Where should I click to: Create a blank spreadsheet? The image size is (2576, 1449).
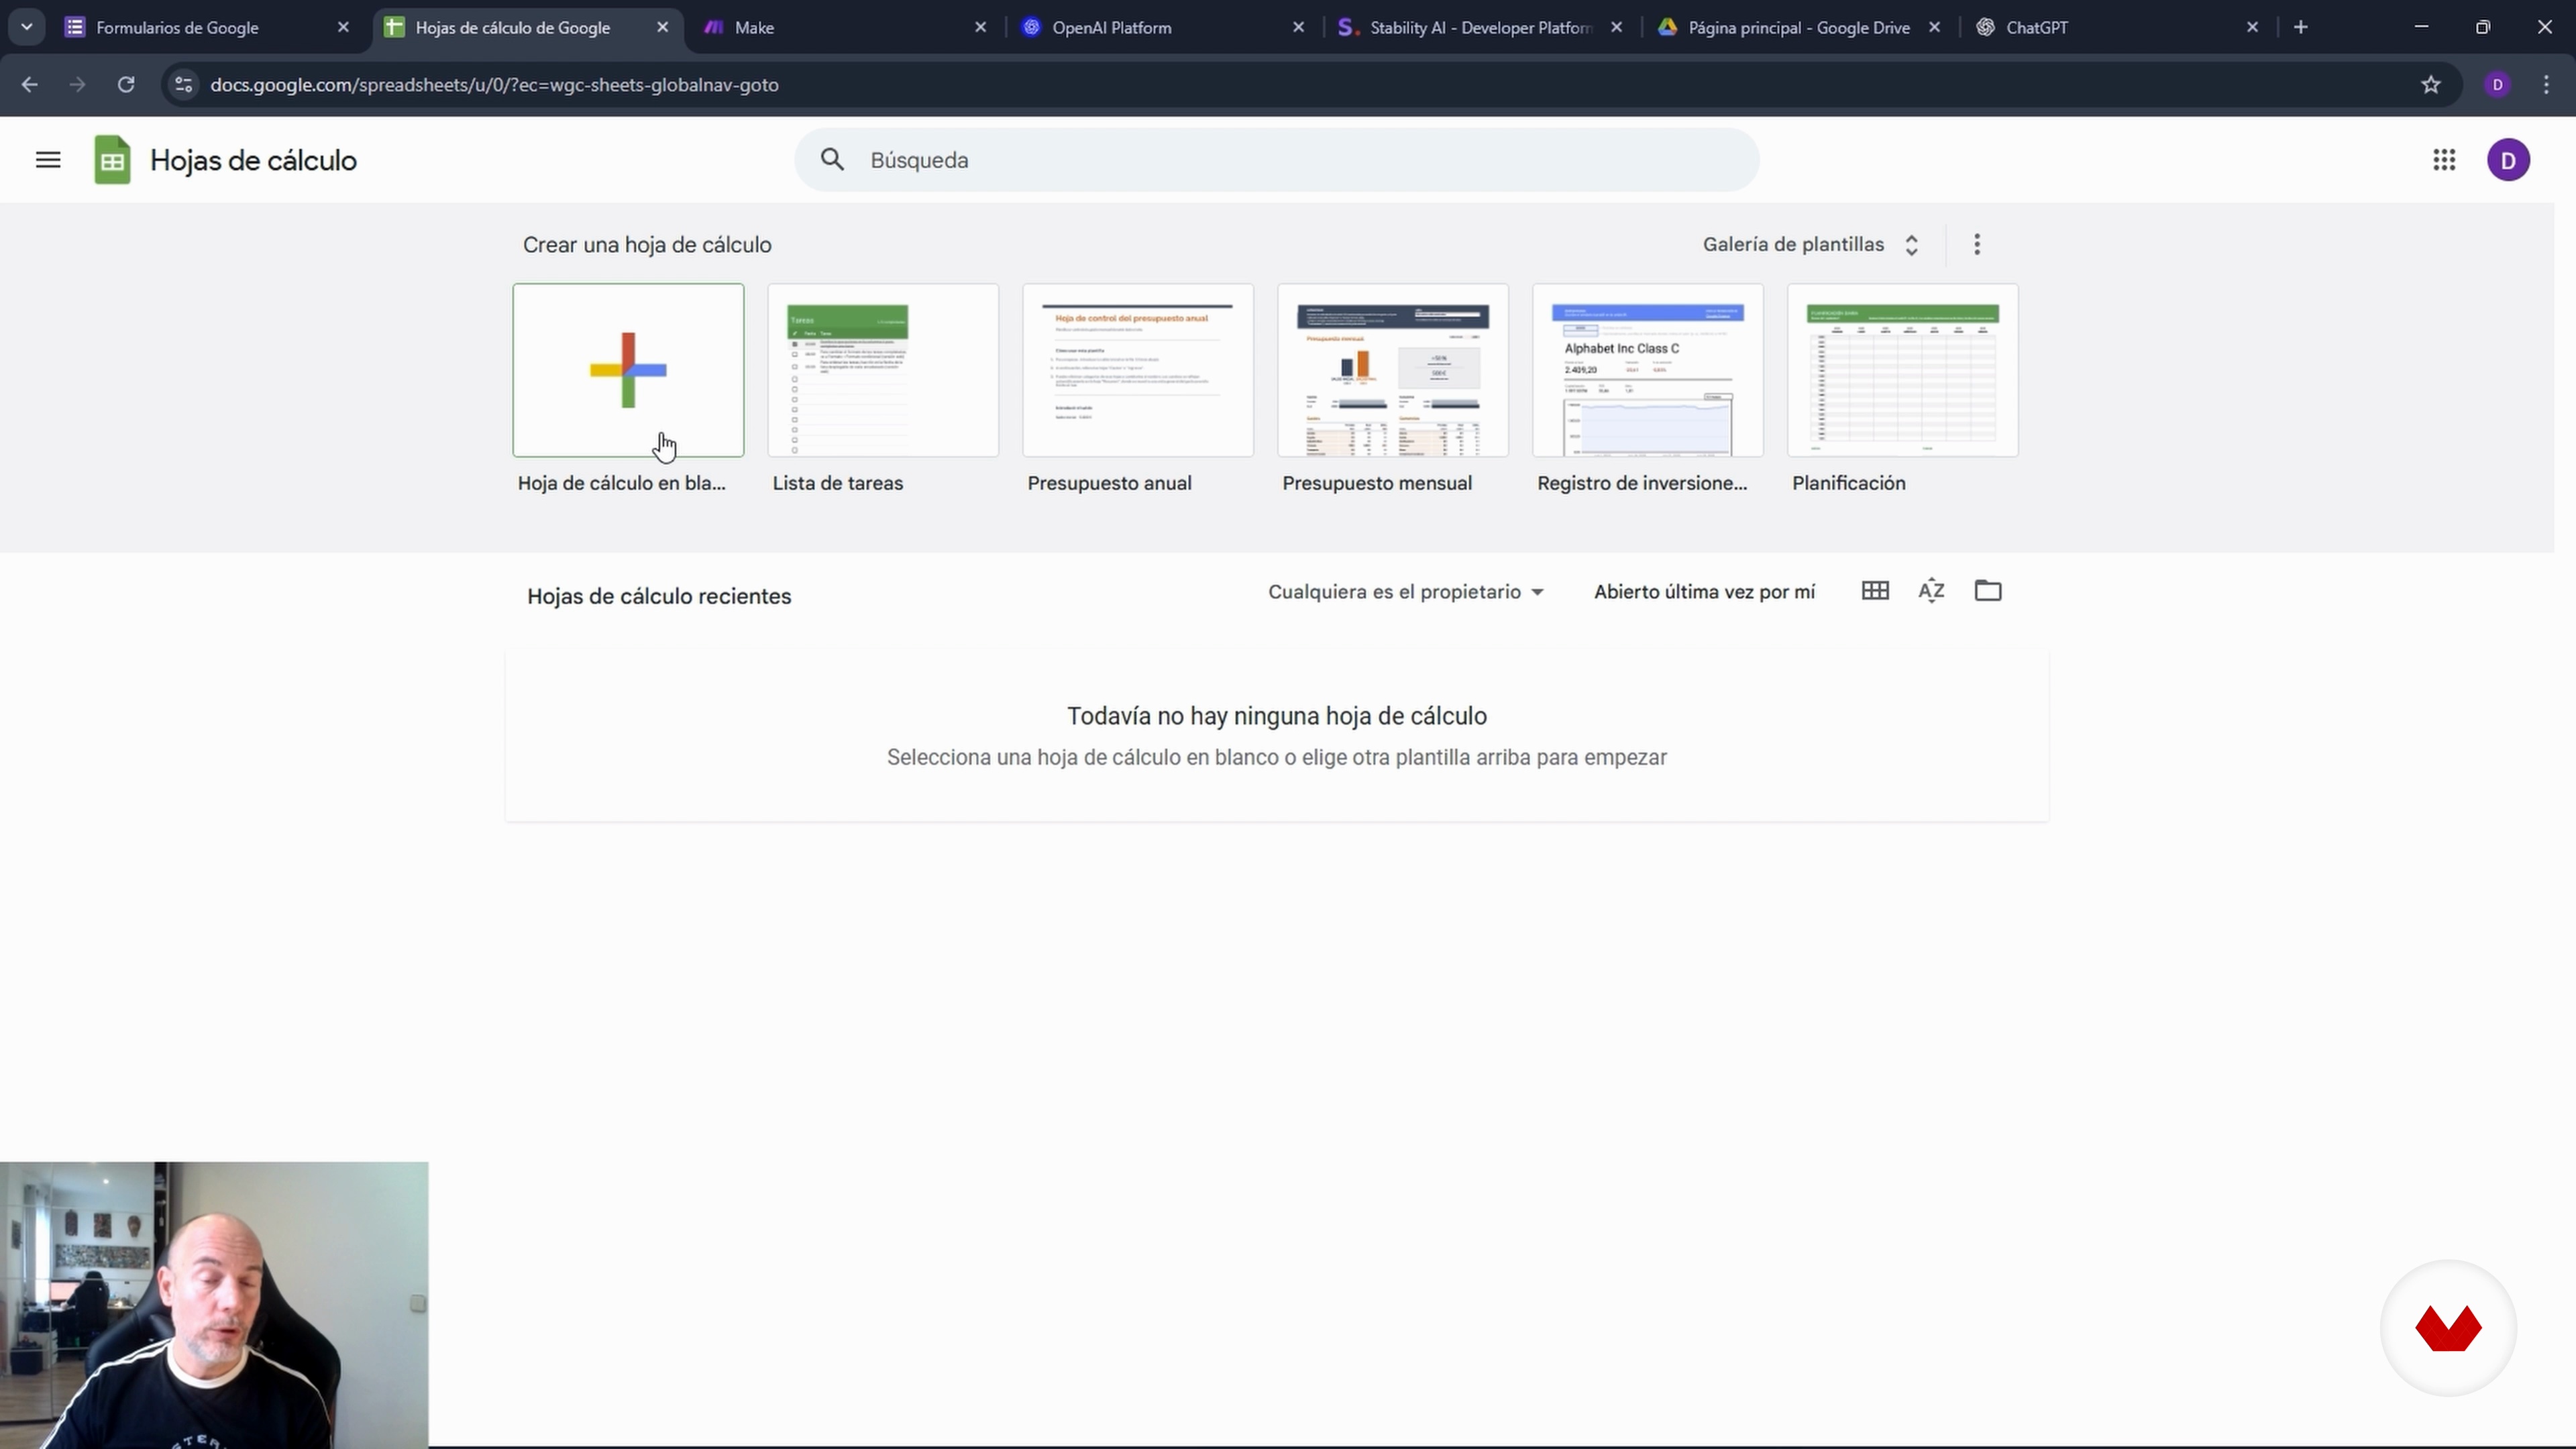click(628, 370)
